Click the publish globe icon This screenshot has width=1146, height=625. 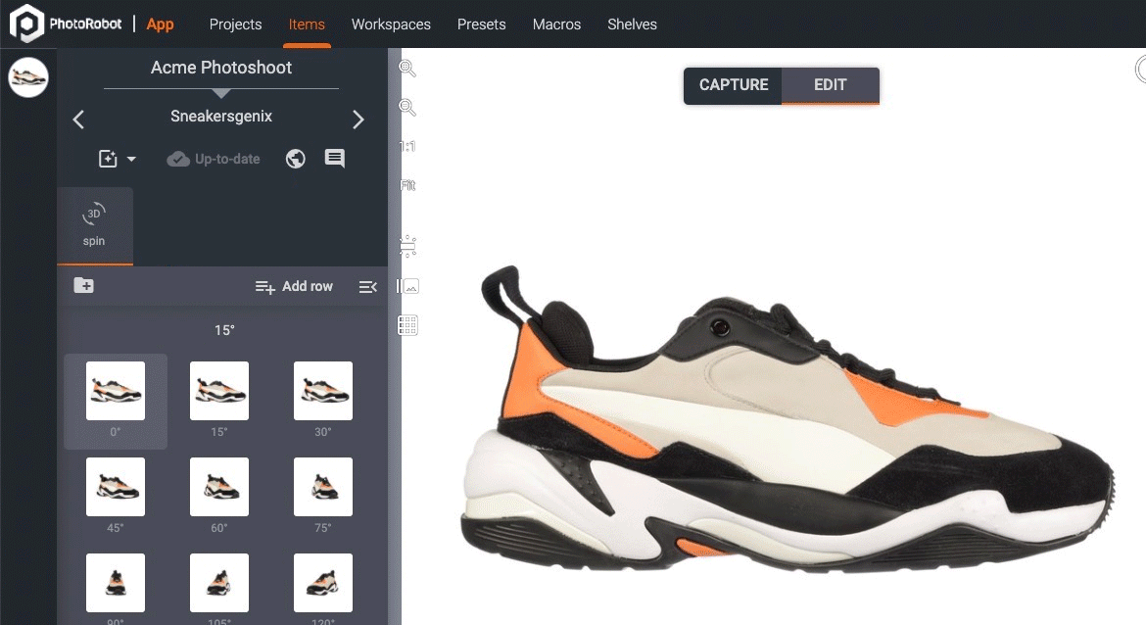pos(295,158)
